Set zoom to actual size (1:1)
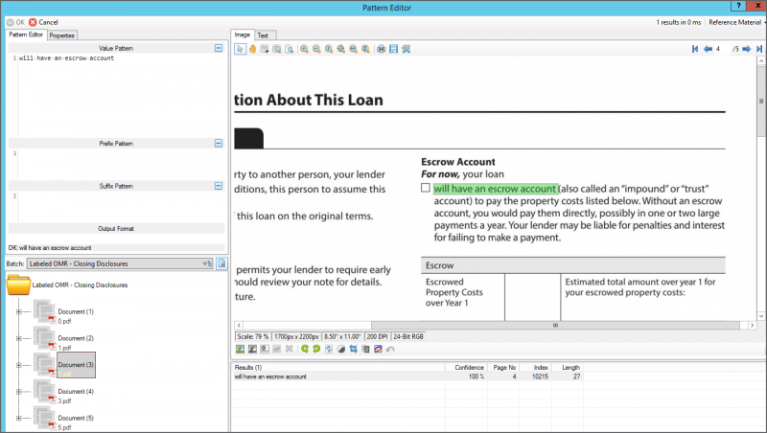 point(329,49)
